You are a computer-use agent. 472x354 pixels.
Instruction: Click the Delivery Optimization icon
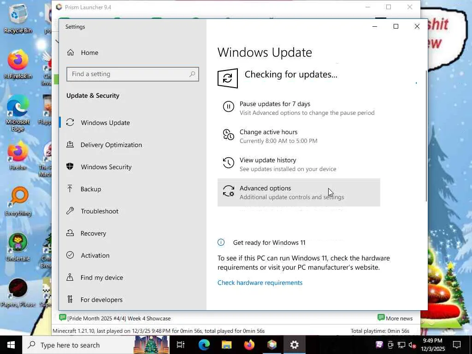pyautogui.click(x=70, y=144)
